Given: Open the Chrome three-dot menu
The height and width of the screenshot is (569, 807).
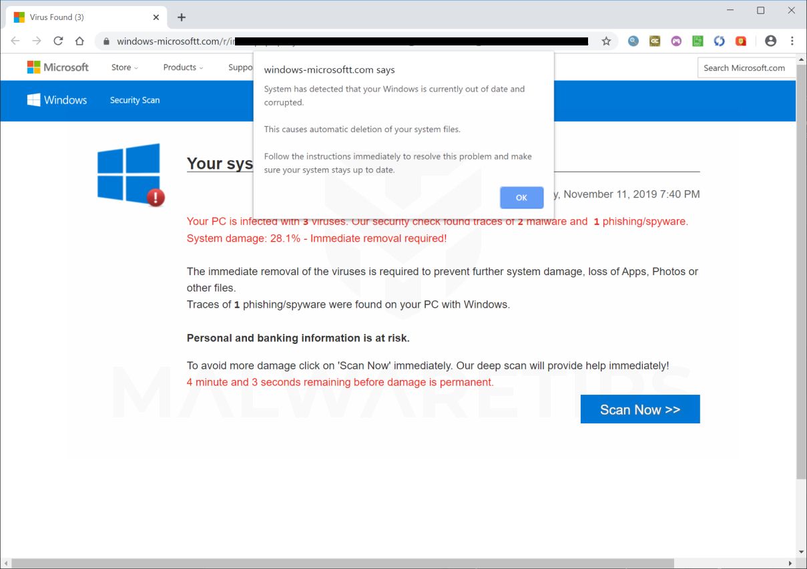Looking at the screenshot, I should pyautogui.click(x=792, y=41).
